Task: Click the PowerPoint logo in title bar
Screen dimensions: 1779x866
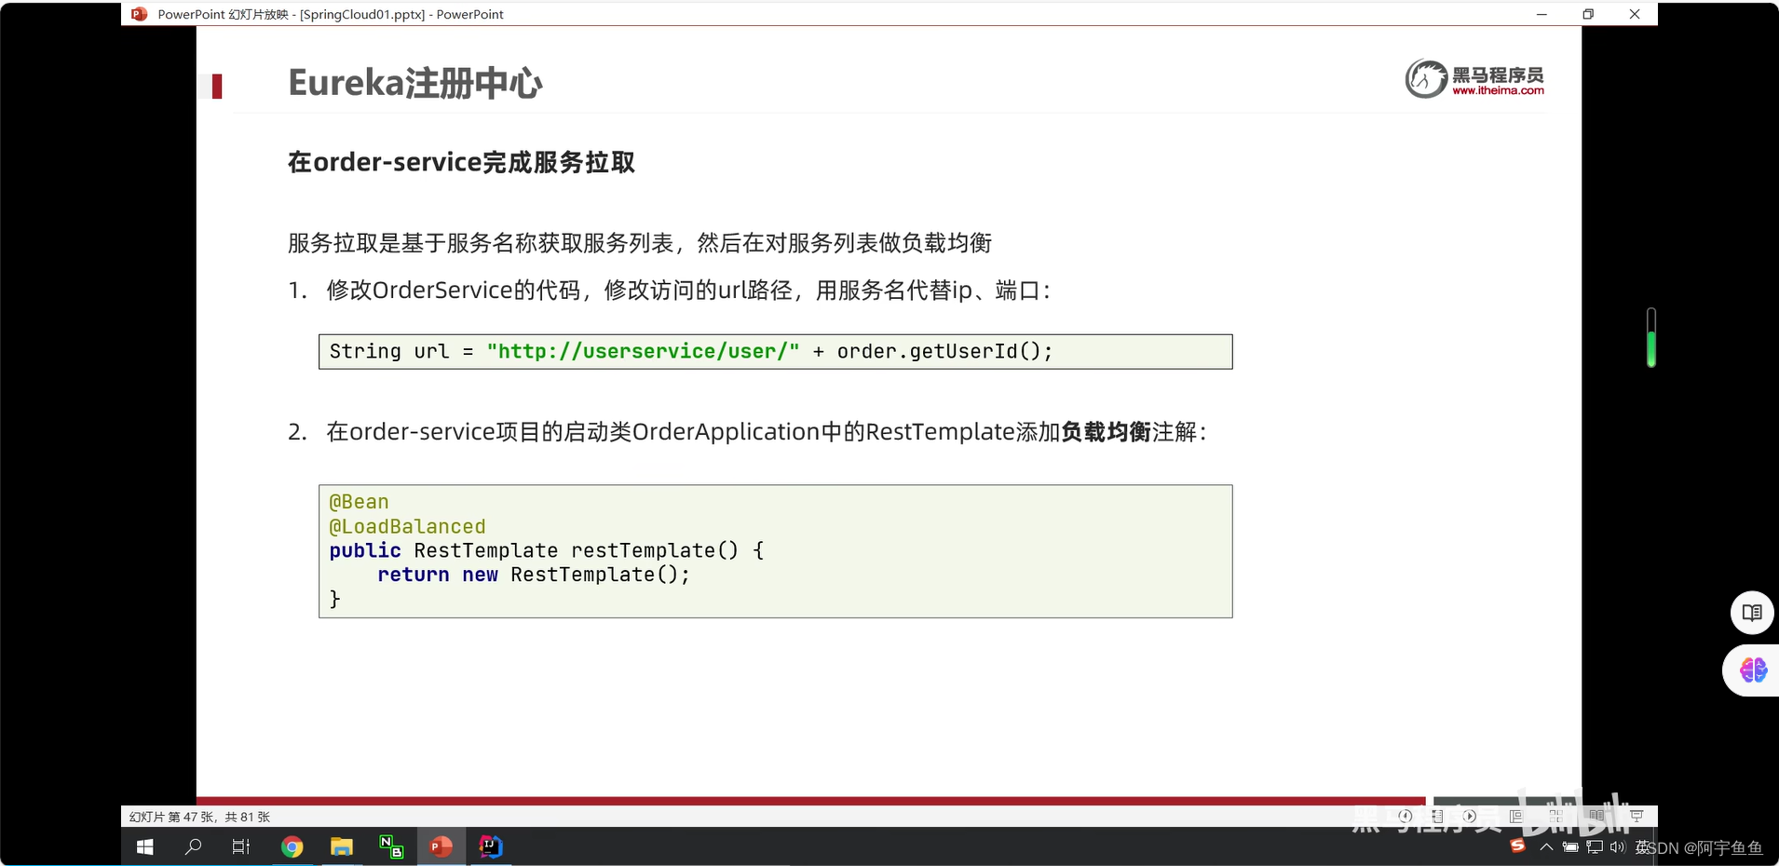Action: tap(139, 14)
